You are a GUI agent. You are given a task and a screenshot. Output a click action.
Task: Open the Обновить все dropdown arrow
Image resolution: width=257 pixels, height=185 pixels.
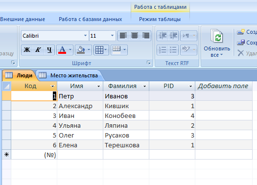tap(221, 55)
